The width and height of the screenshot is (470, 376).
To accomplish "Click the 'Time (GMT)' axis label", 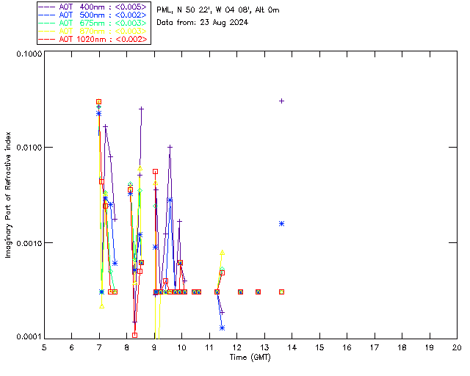I will click(250, 358).
